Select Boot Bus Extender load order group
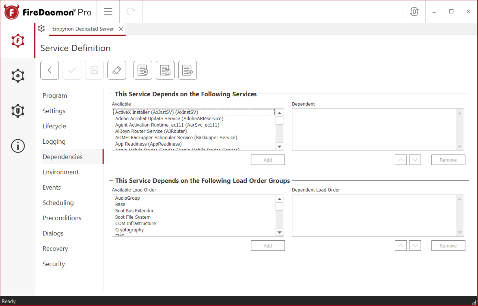 194,211
